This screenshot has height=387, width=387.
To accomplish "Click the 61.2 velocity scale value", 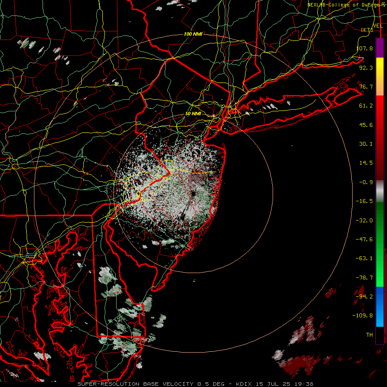I will point(366,106).
